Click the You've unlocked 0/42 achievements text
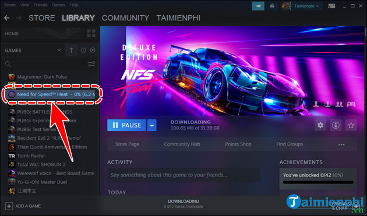This screenshot has width=367, height=216. click(313, 175)
